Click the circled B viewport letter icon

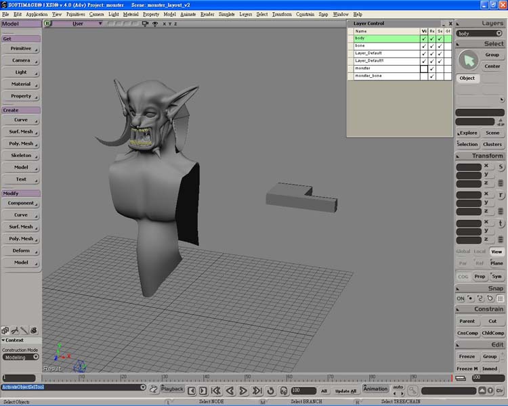[47, 23]
